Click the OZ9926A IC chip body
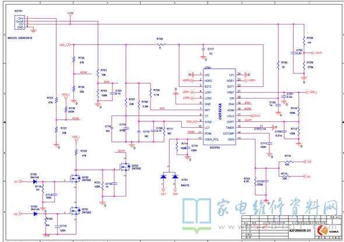344x242 pixels. [x=219, y=107]
